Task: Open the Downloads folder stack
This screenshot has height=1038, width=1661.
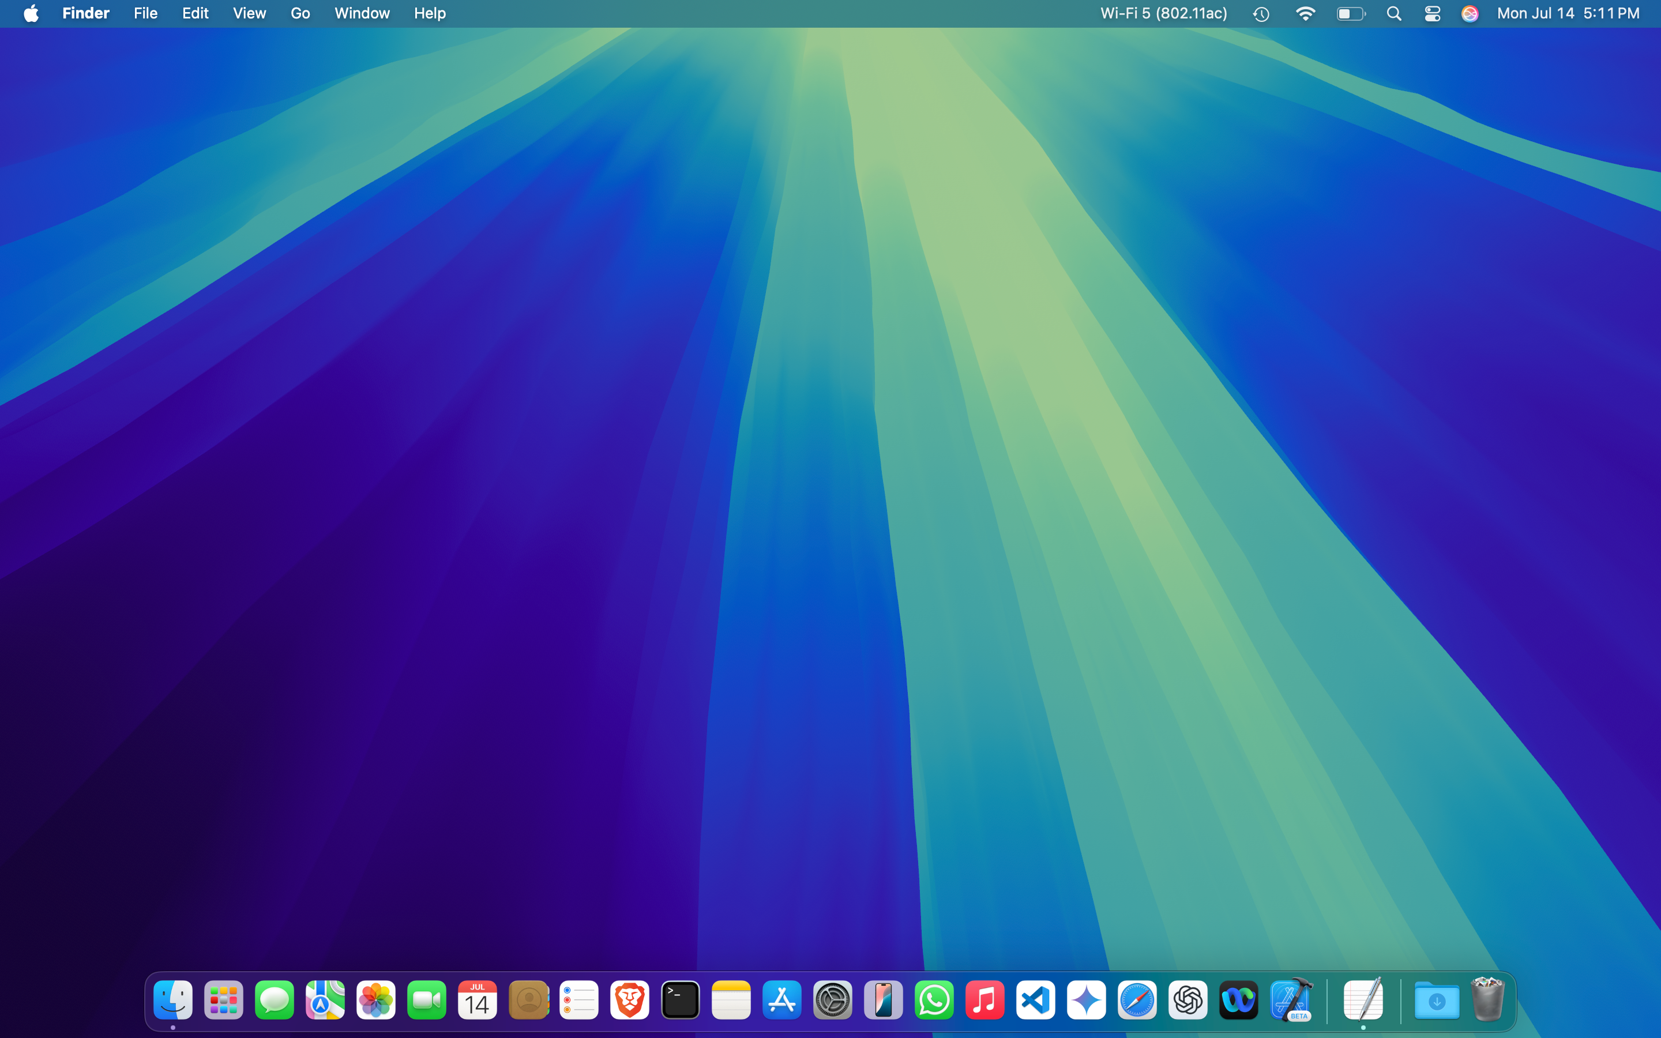Action: [1437, 1001]
